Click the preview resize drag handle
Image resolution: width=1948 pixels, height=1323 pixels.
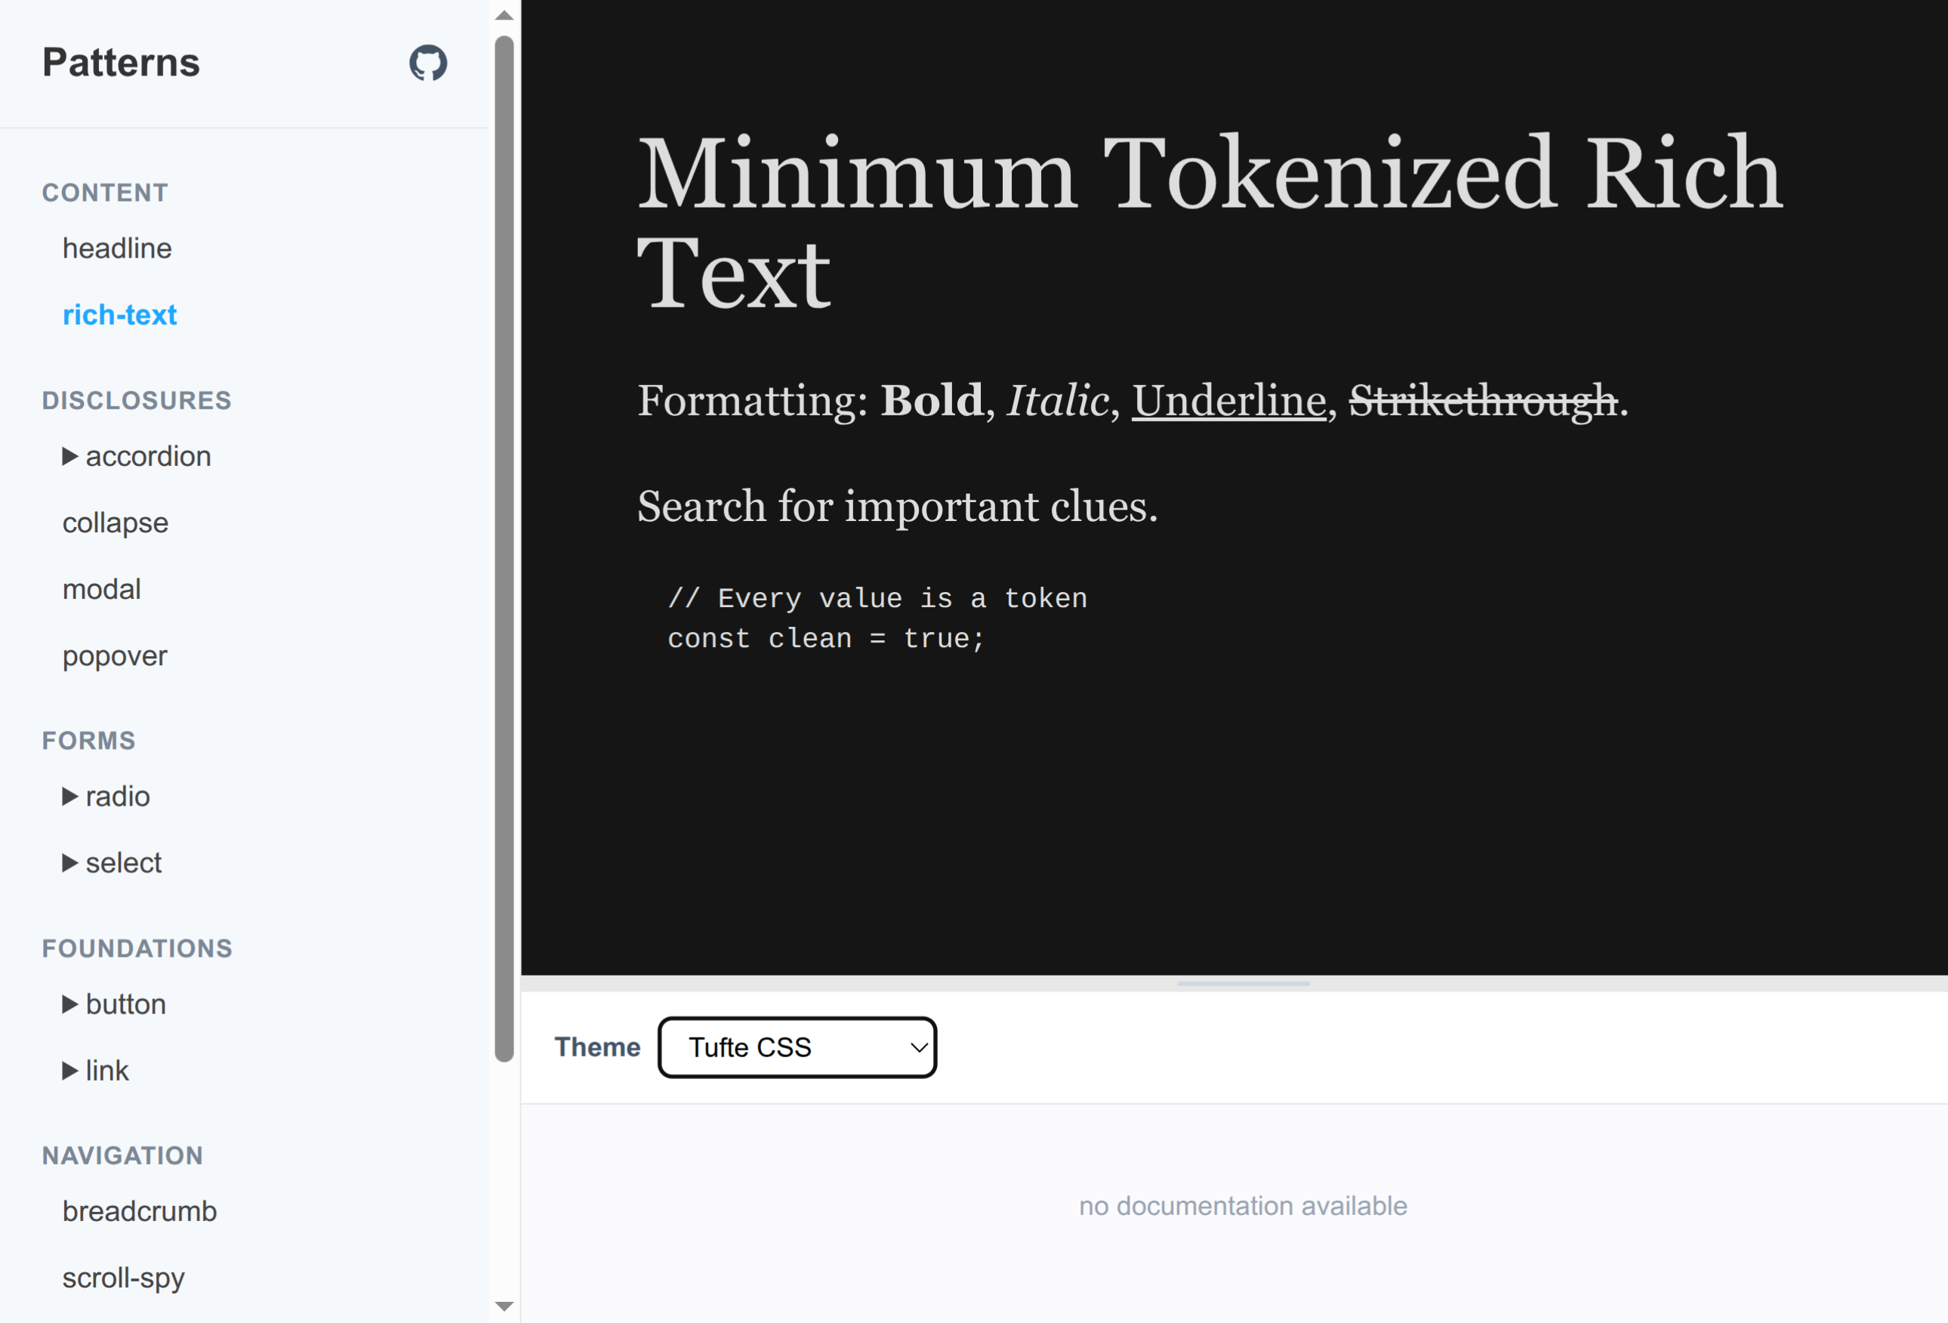point(1244,983)
